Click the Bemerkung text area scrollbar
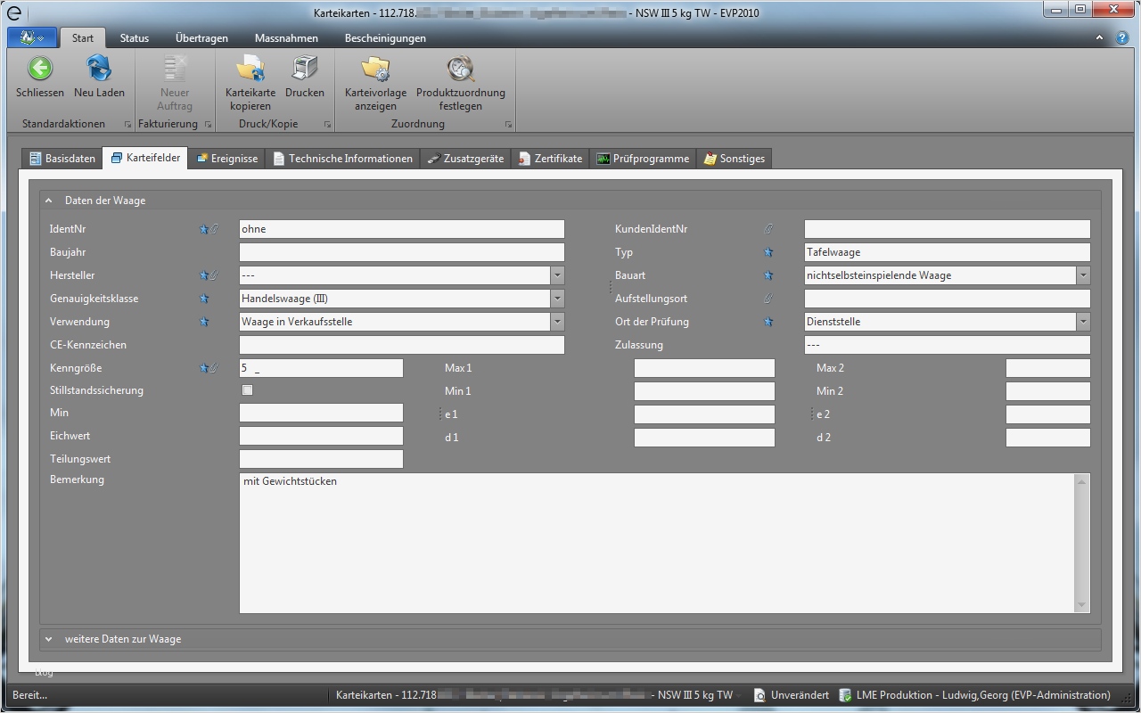Image resolution: width=1141 pixels, height=713 pixels. coord(1082,543)
